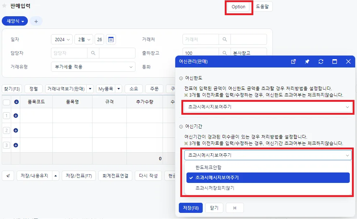
Task: Click the 담당자 search magnifier icon
Action: point(93,53)
